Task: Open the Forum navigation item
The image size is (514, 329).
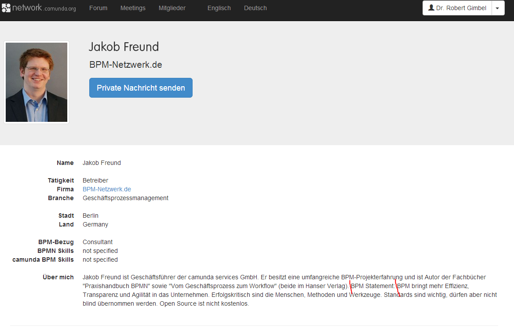Action: pos(98,8)
